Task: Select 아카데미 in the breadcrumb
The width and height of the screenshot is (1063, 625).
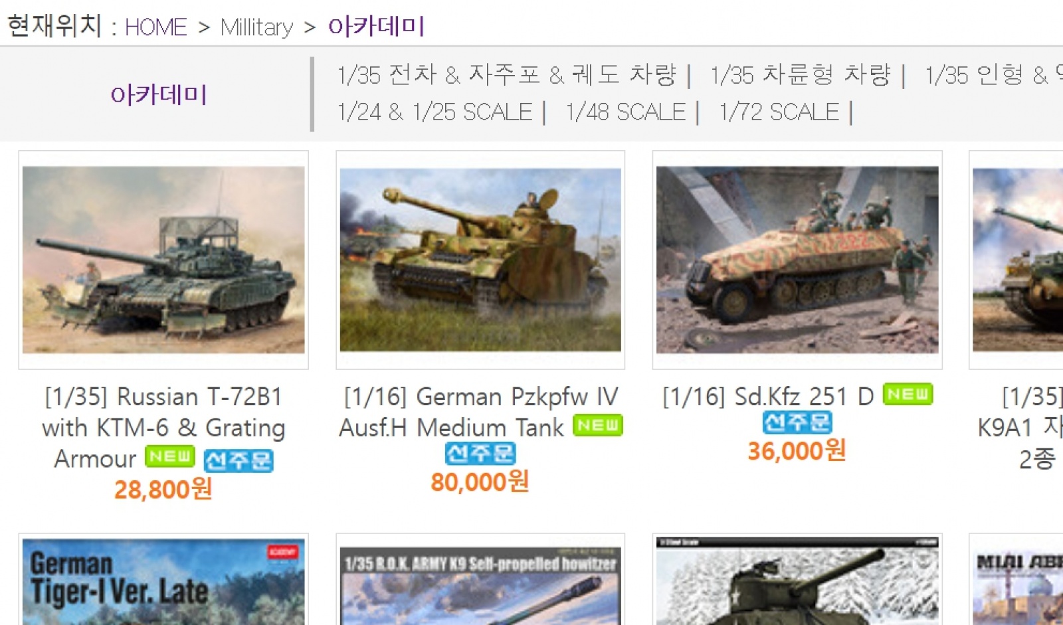Action: click(x=376, y=27)
